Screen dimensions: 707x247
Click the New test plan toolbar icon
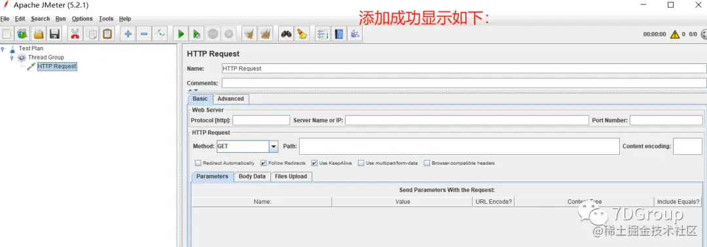[7, 34]
